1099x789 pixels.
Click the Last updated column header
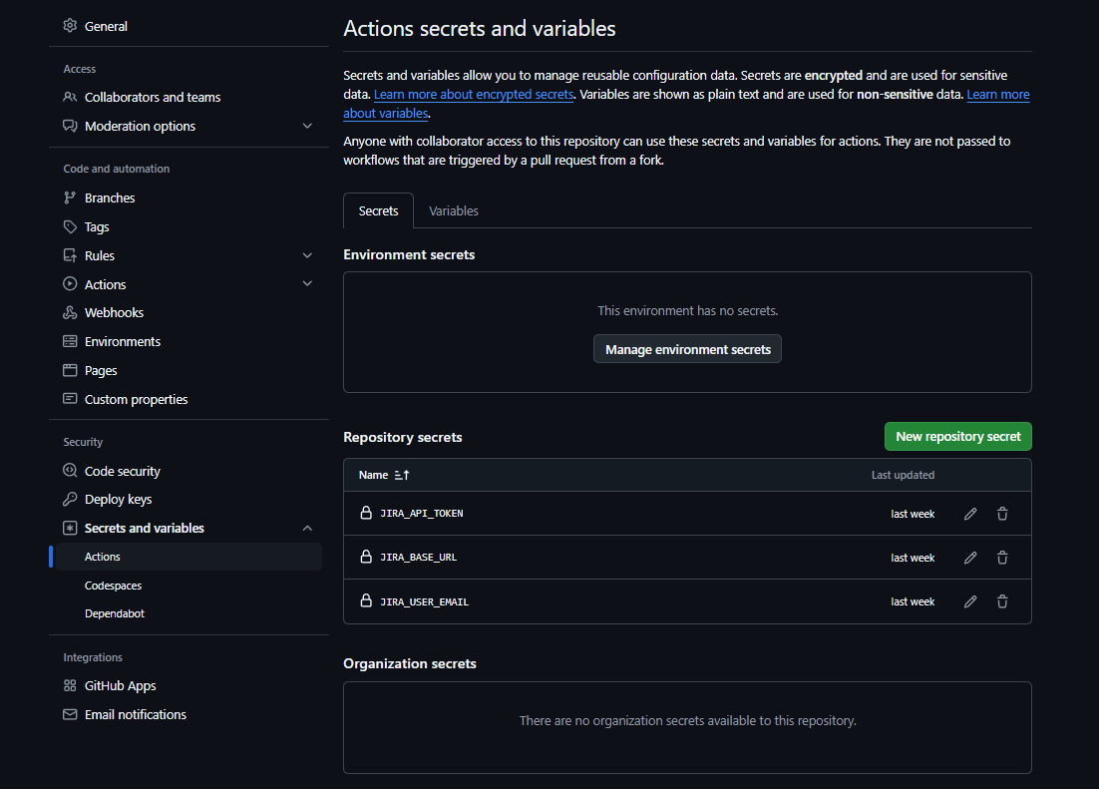tap(903, 475)
